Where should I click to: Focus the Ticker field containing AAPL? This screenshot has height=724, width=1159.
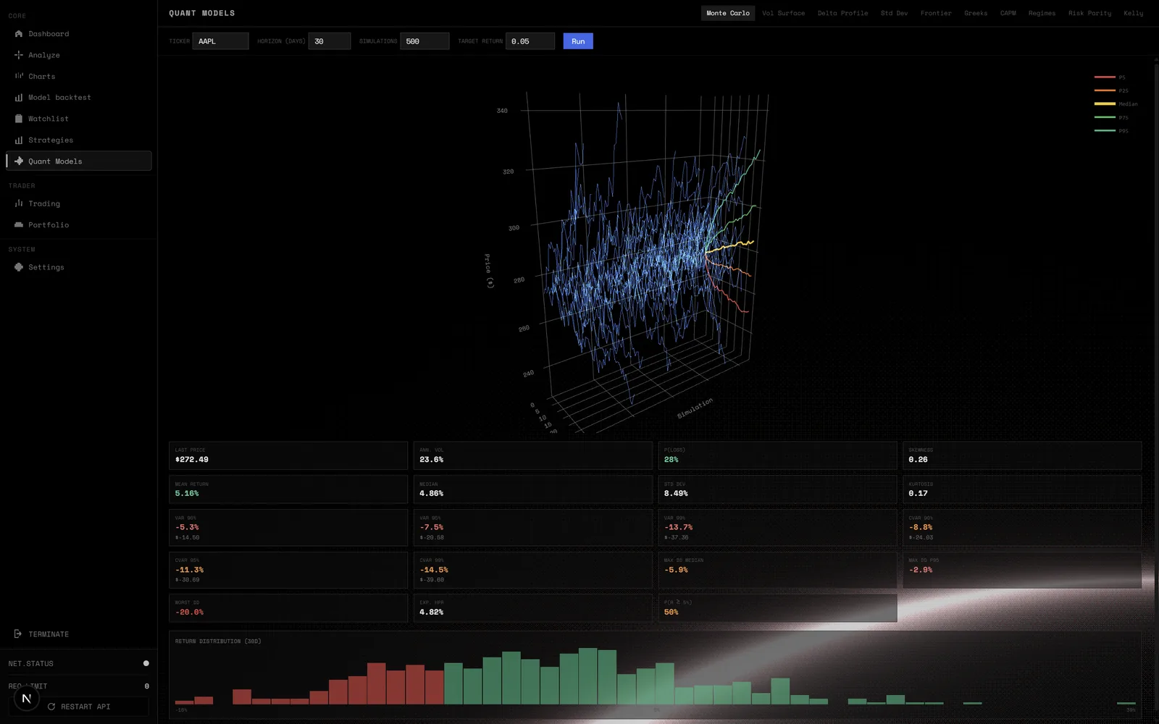click(221, 41)
